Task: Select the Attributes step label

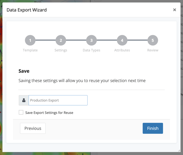Action: click(122, 50)
